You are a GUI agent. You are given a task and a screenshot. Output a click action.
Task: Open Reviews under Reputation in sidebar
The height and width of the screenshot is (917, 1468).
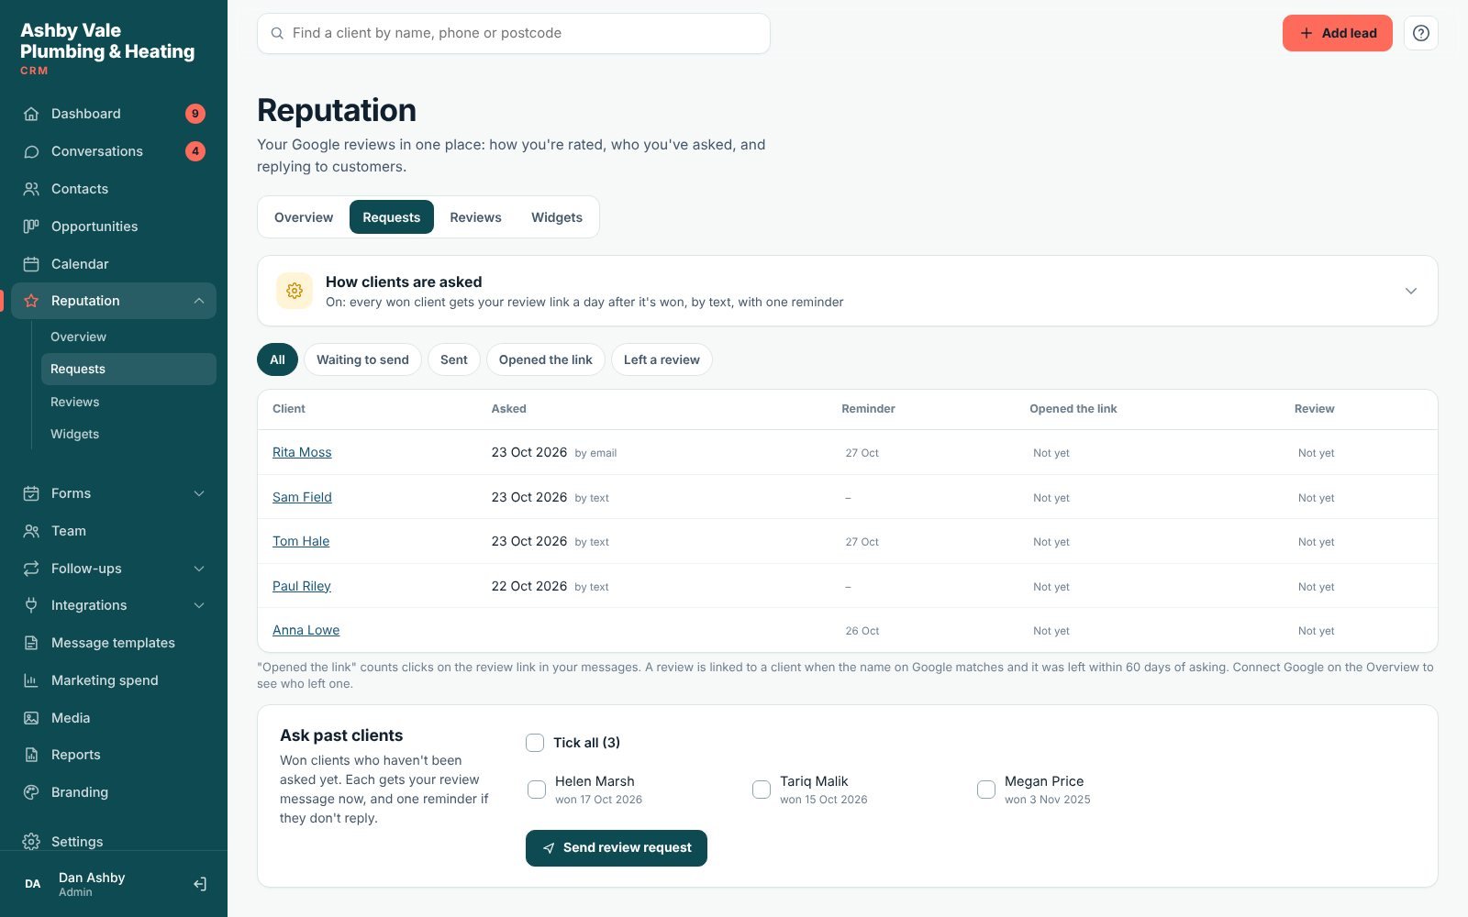point(128,402)
